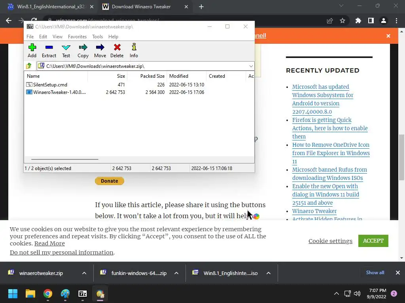Expand the 7-Zip address path dropdown
The height and width of the screenshot is (303, 405).
click(251, 66)
